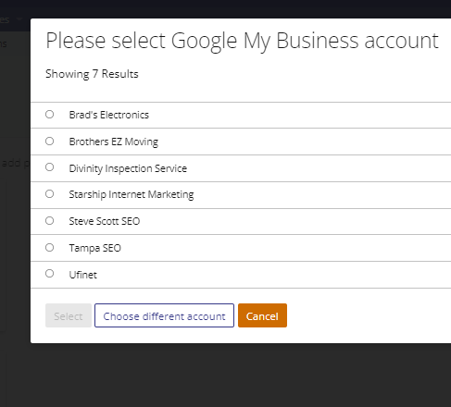Click the Brad's Electronics account name
This screenshot has width=451, height=407.
pyautogui.click(x=109, y=115)
